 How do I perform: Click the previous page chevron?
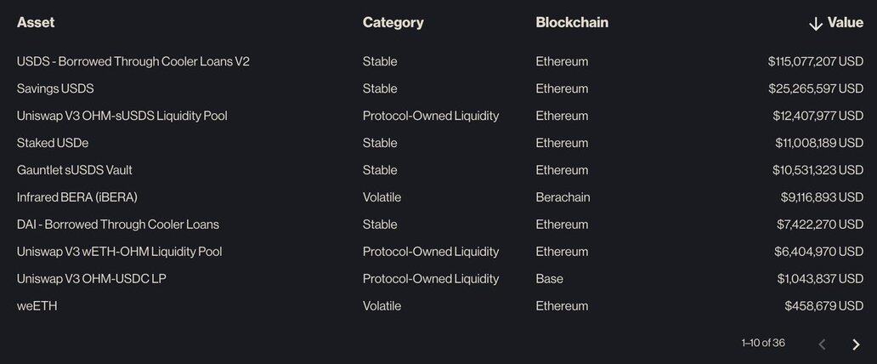click(x=822, y=344)
